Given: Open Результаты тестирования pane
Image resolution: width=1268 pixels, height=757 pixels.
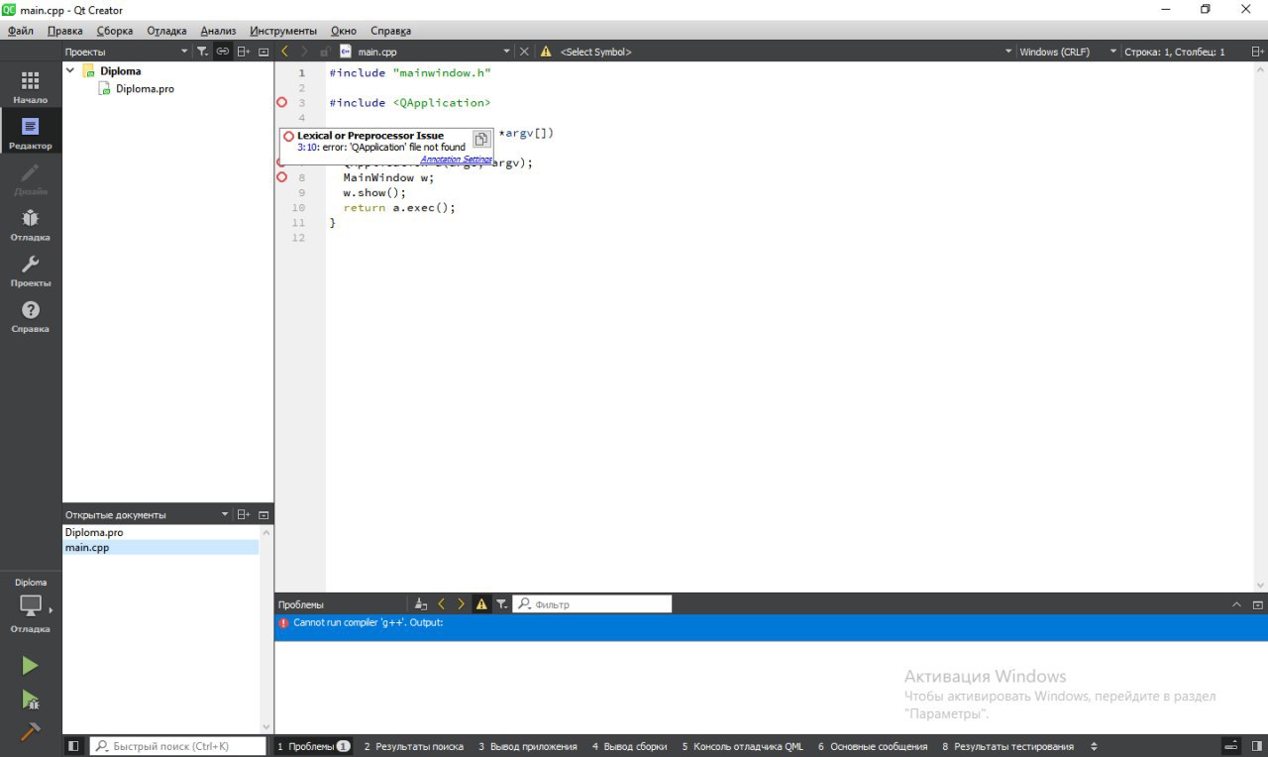Looking at the screenshot, I should [x=1007, y=746].
